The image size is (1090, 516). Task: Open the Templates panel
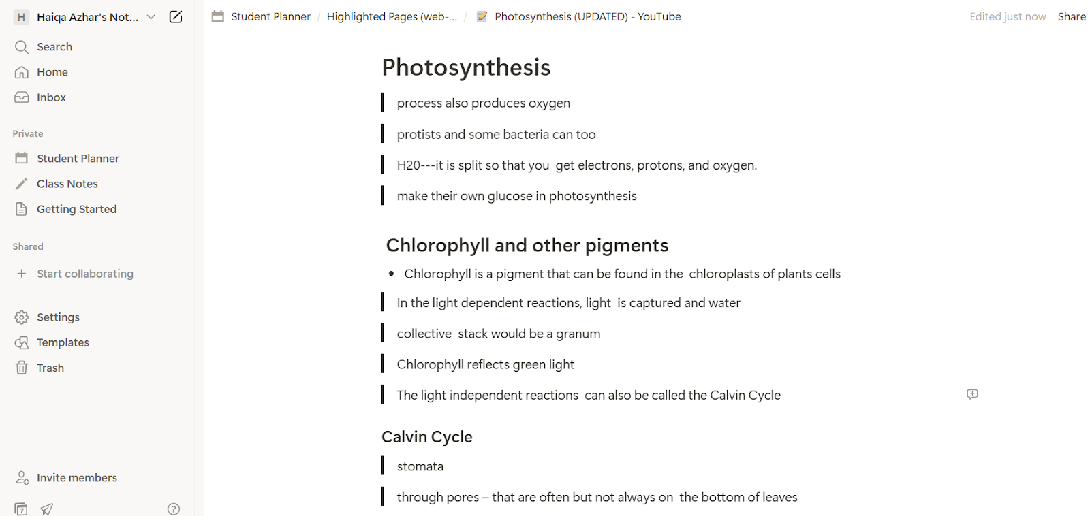tap(62, 342)
